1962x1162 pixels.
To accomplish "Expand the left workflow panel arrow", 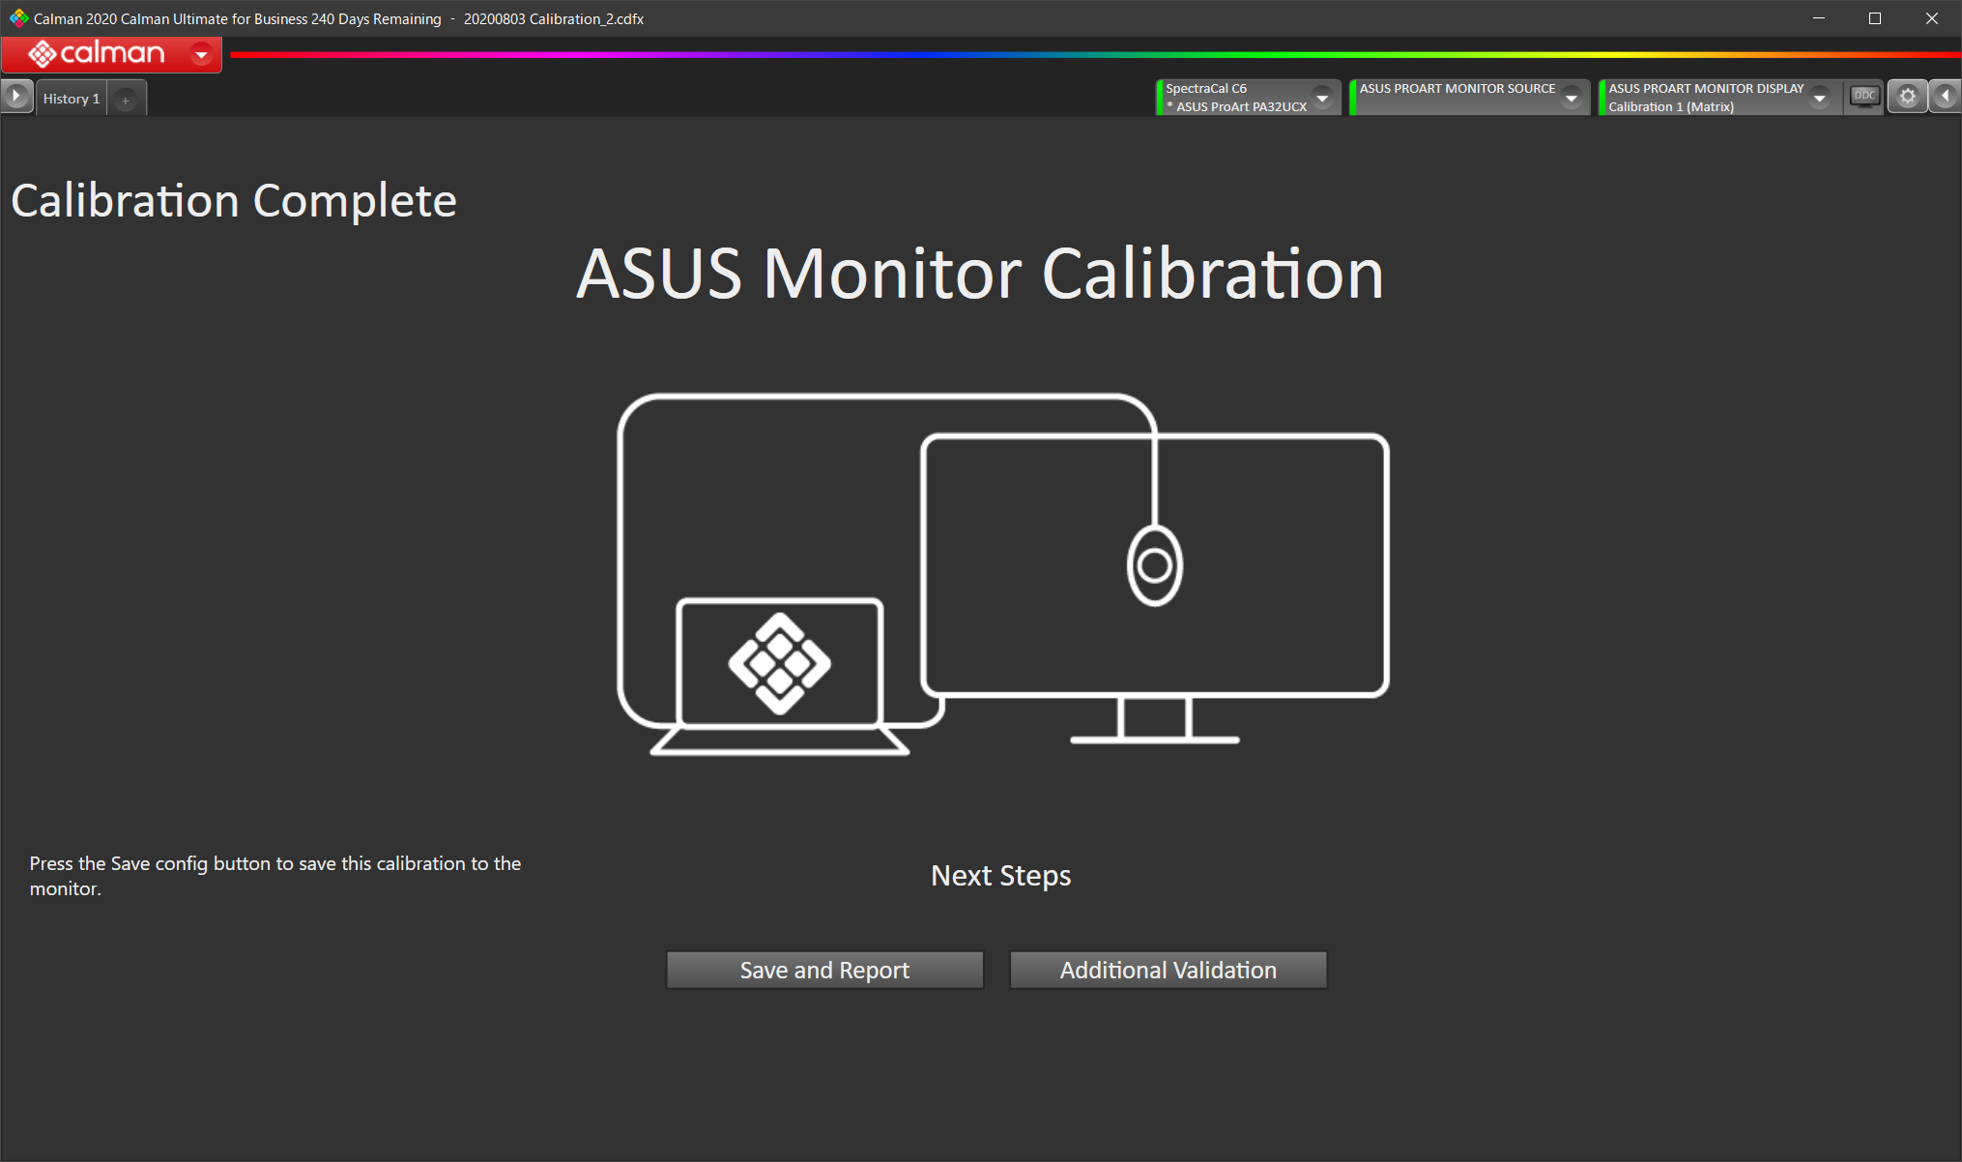I will (16, 97).
